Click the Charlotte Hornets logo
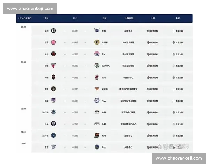Viewport: 209px width, 167px height. pos(97,31)
